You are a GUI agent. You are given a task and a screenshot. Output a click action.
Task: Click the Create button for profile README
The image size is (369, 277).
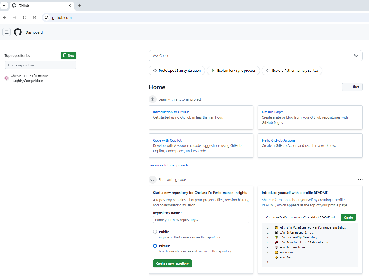[348, 217]
